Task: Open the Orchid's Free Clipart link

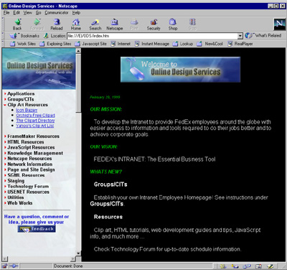Action: [x=35, y=116]
